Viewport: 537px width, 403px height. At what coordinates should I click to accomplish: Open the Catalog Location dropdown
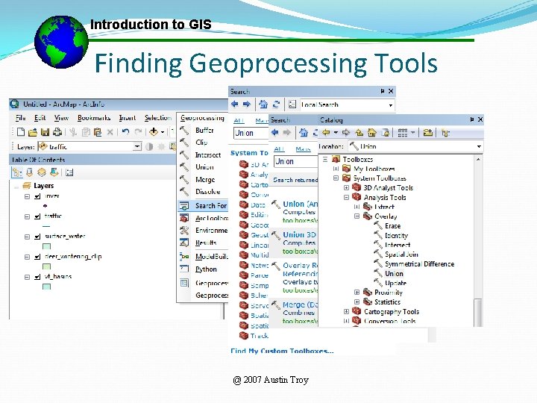[x=479, y=147]
